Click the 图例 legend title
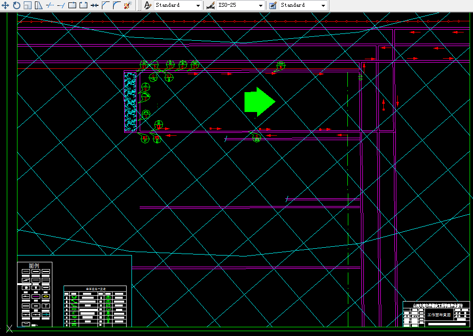The width and height of the screenshot is (473, 336). [34, 266]
